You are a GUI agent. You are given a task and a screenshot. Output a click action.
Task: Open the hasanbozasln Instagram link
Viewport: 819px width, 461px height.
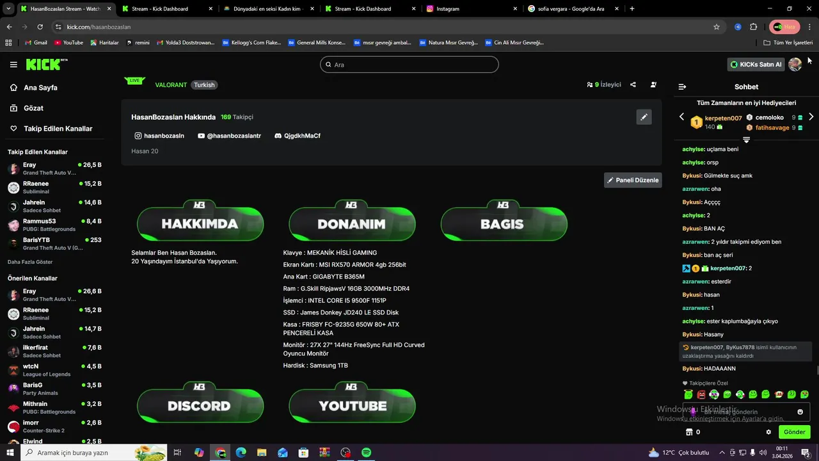point(159,136)
